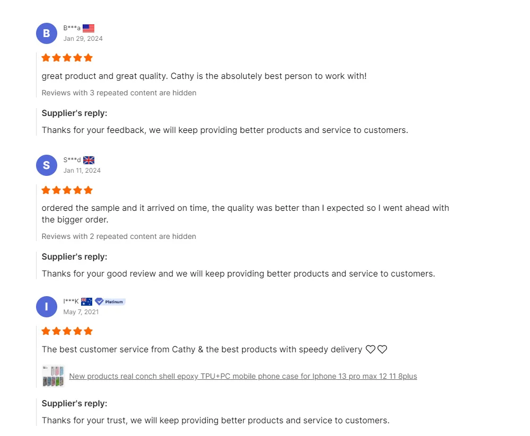Click reviewer name S***d

pos(72,160)
